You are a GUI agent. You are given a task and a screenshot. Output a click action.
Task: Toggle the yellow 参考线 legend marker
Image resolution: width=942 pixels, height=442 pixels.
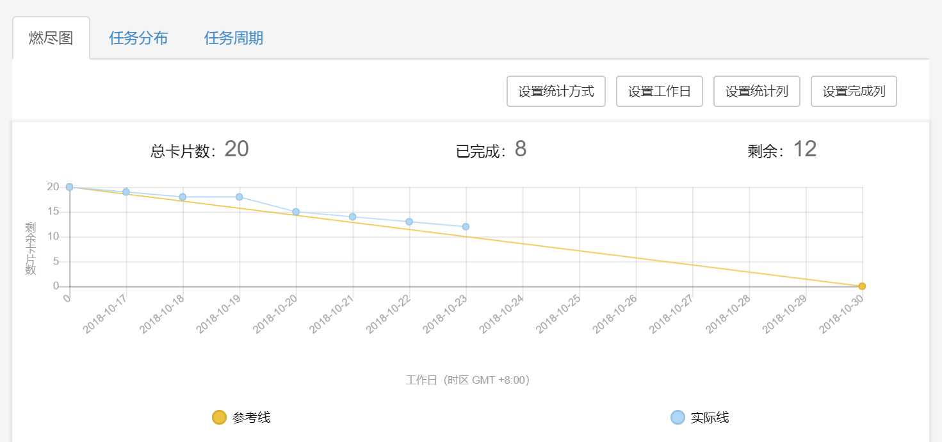(219, 417)
